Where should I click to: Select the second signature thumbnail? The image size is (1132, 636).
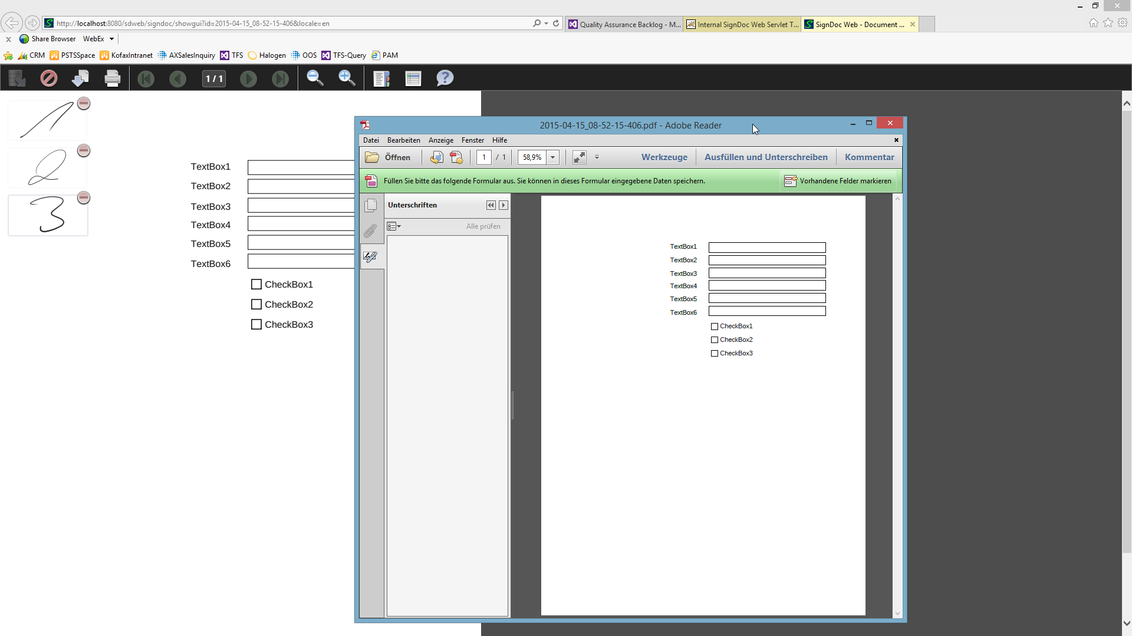coord(47,167)
